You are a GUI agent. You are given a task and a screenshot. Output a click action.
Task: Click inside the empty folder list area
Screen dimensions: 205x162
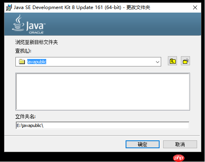tap(103, 92)
